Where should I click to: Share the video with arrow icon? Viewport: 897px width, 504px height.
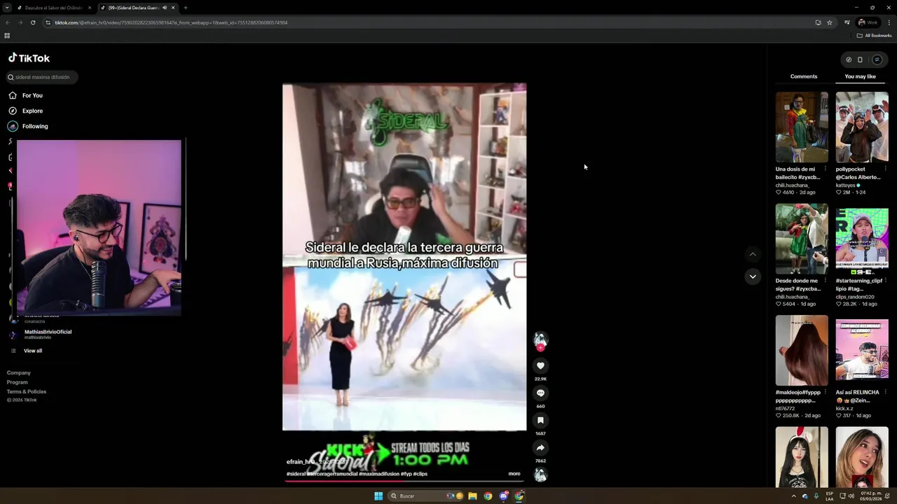[x=540, y=447]
